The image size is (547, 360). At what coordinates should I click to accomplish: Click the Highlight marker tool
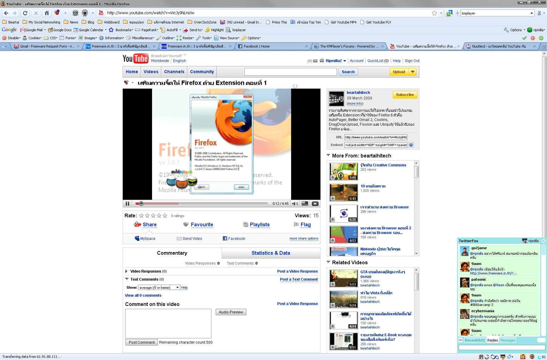click(214, 30)
